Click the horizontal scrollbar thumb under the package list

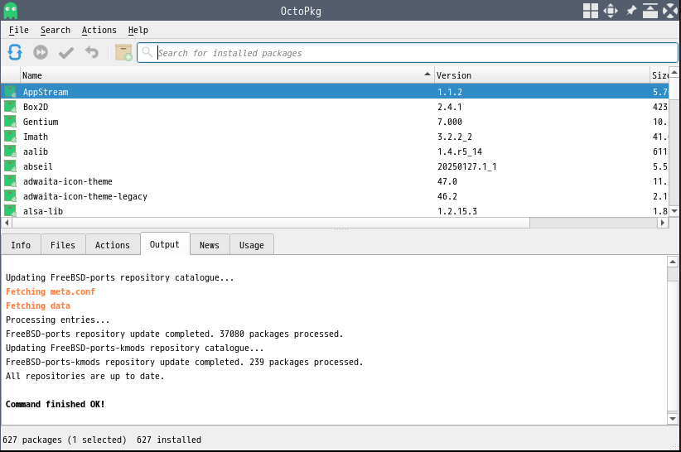click(x=271, y=223)
